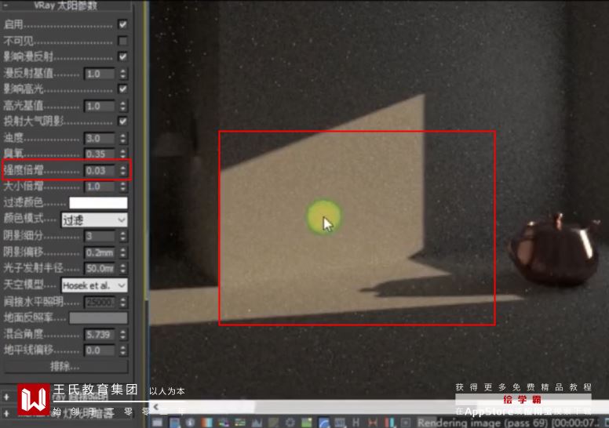Click the 漫反射基值 spinner arrows
This screenshot has width=609, height=428.
(x=122, y=74)
